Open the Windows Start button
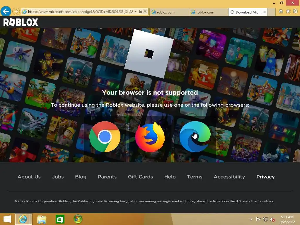The image size is (300, 225). click(7, 219)
